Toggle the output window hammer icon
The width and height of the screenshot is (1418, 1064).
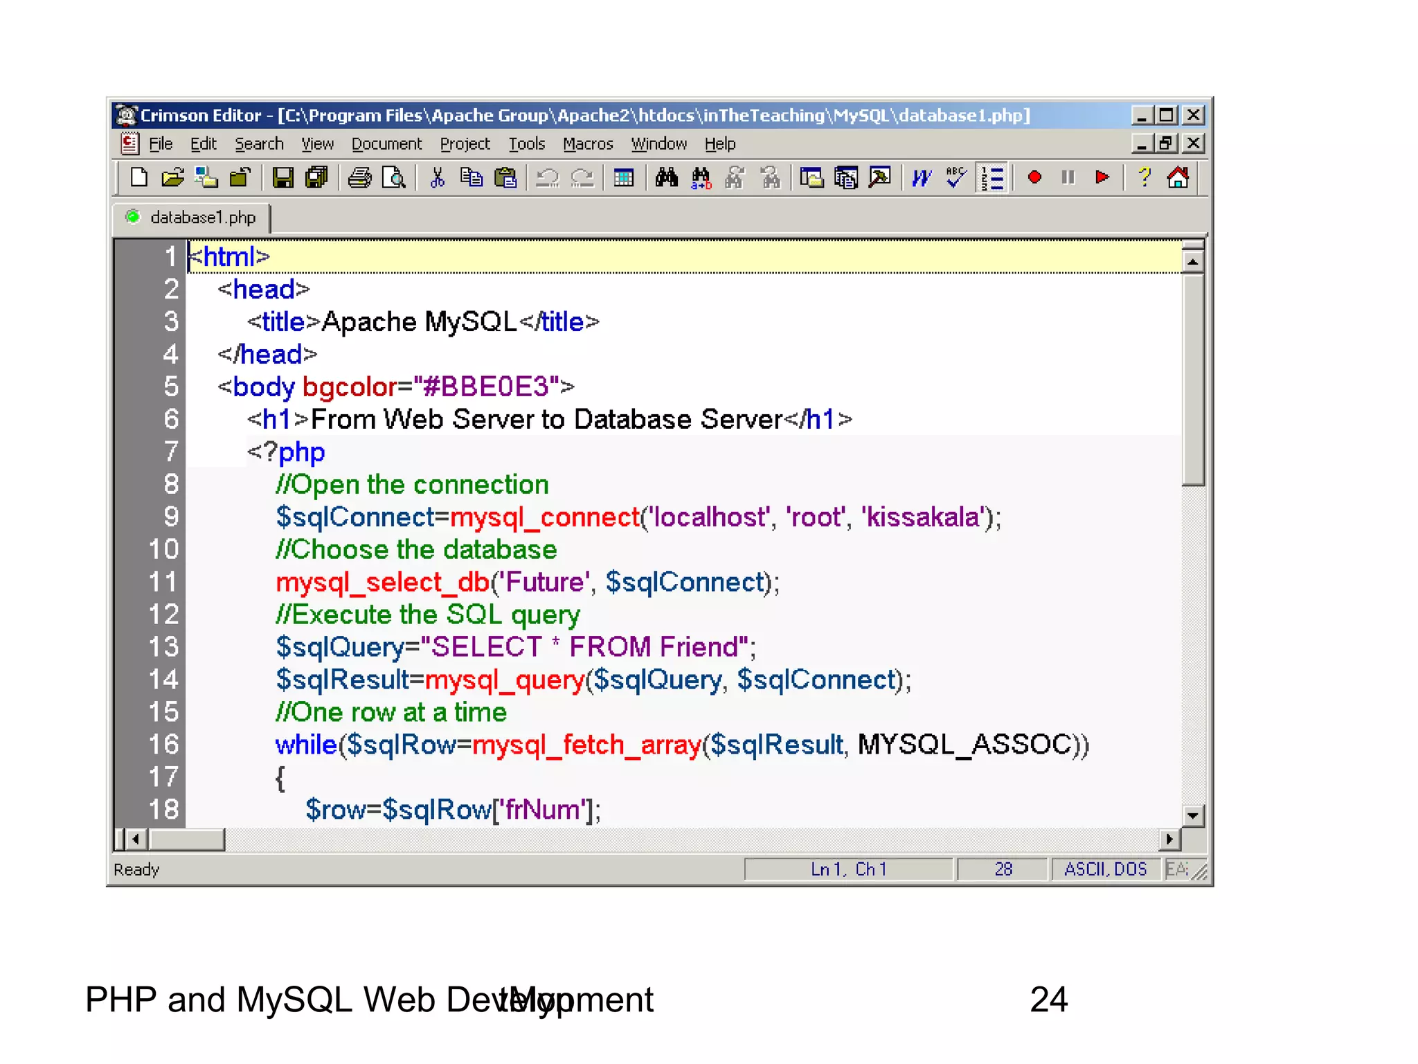coord(880,178)
